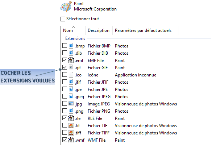Sort by the Description column header

click(99, 30)
